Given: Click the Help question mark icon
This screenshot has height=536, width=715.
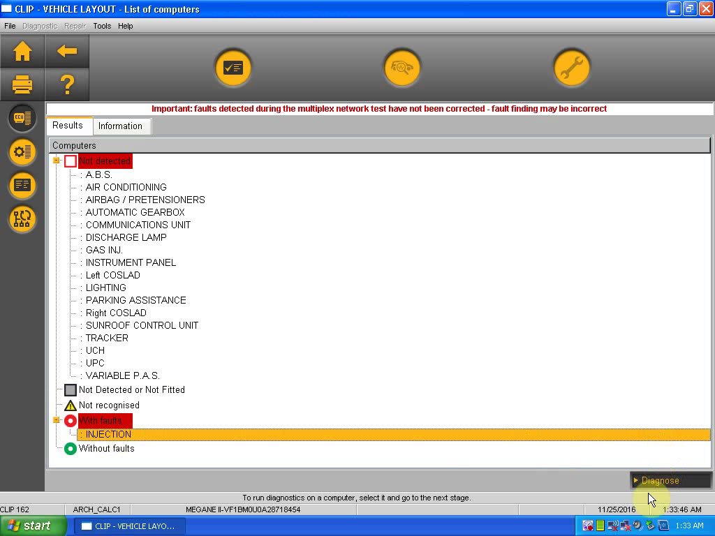Looking at the screenshot, I should pos(67,84).
